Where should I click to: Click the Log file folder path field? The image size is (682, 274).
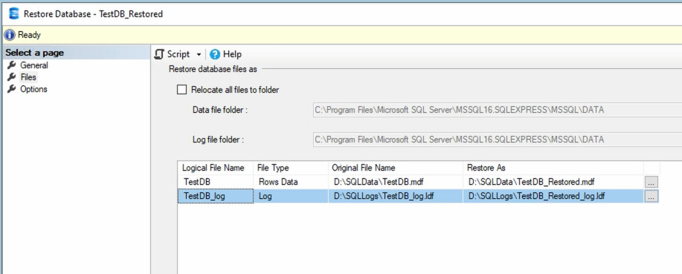497,140
